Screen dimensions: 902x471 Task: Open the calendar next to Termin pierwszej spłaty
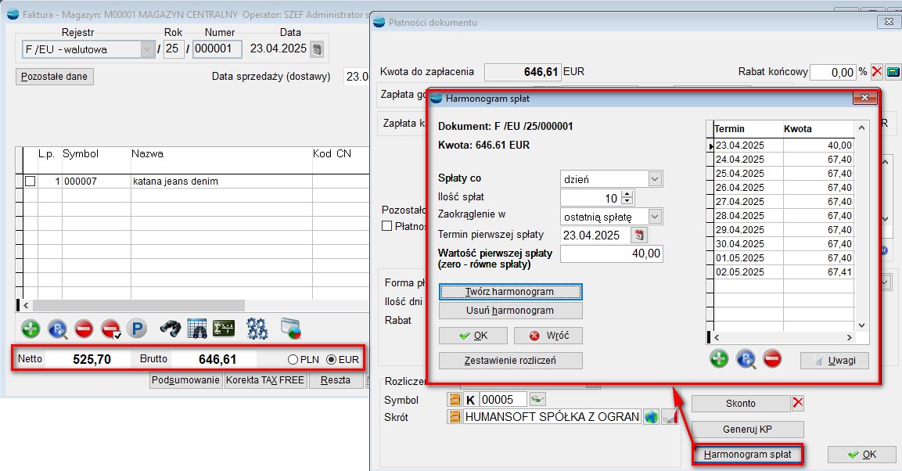coord(639,235)
